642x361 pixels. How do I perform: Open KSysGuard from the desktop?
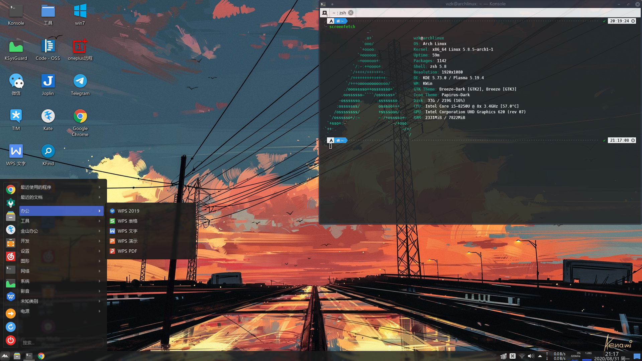16,50
